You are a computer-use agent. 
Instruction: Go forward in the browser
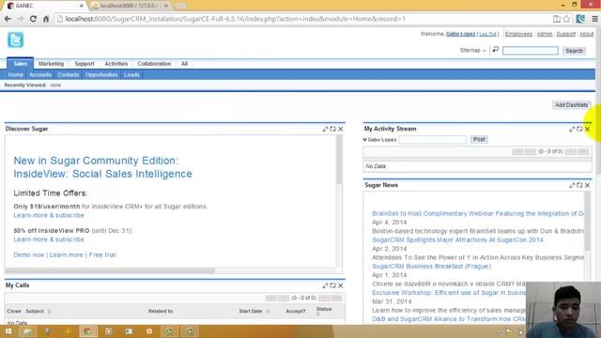[x=21, y=19]
